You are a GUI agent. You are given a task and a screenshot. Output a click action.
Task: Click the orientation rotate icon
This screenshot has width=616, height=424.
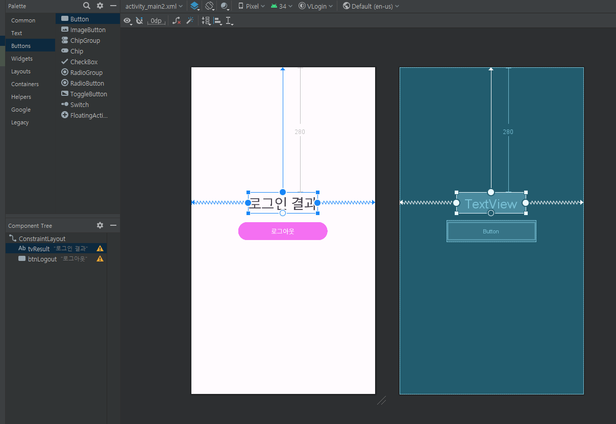coord(210,6)
